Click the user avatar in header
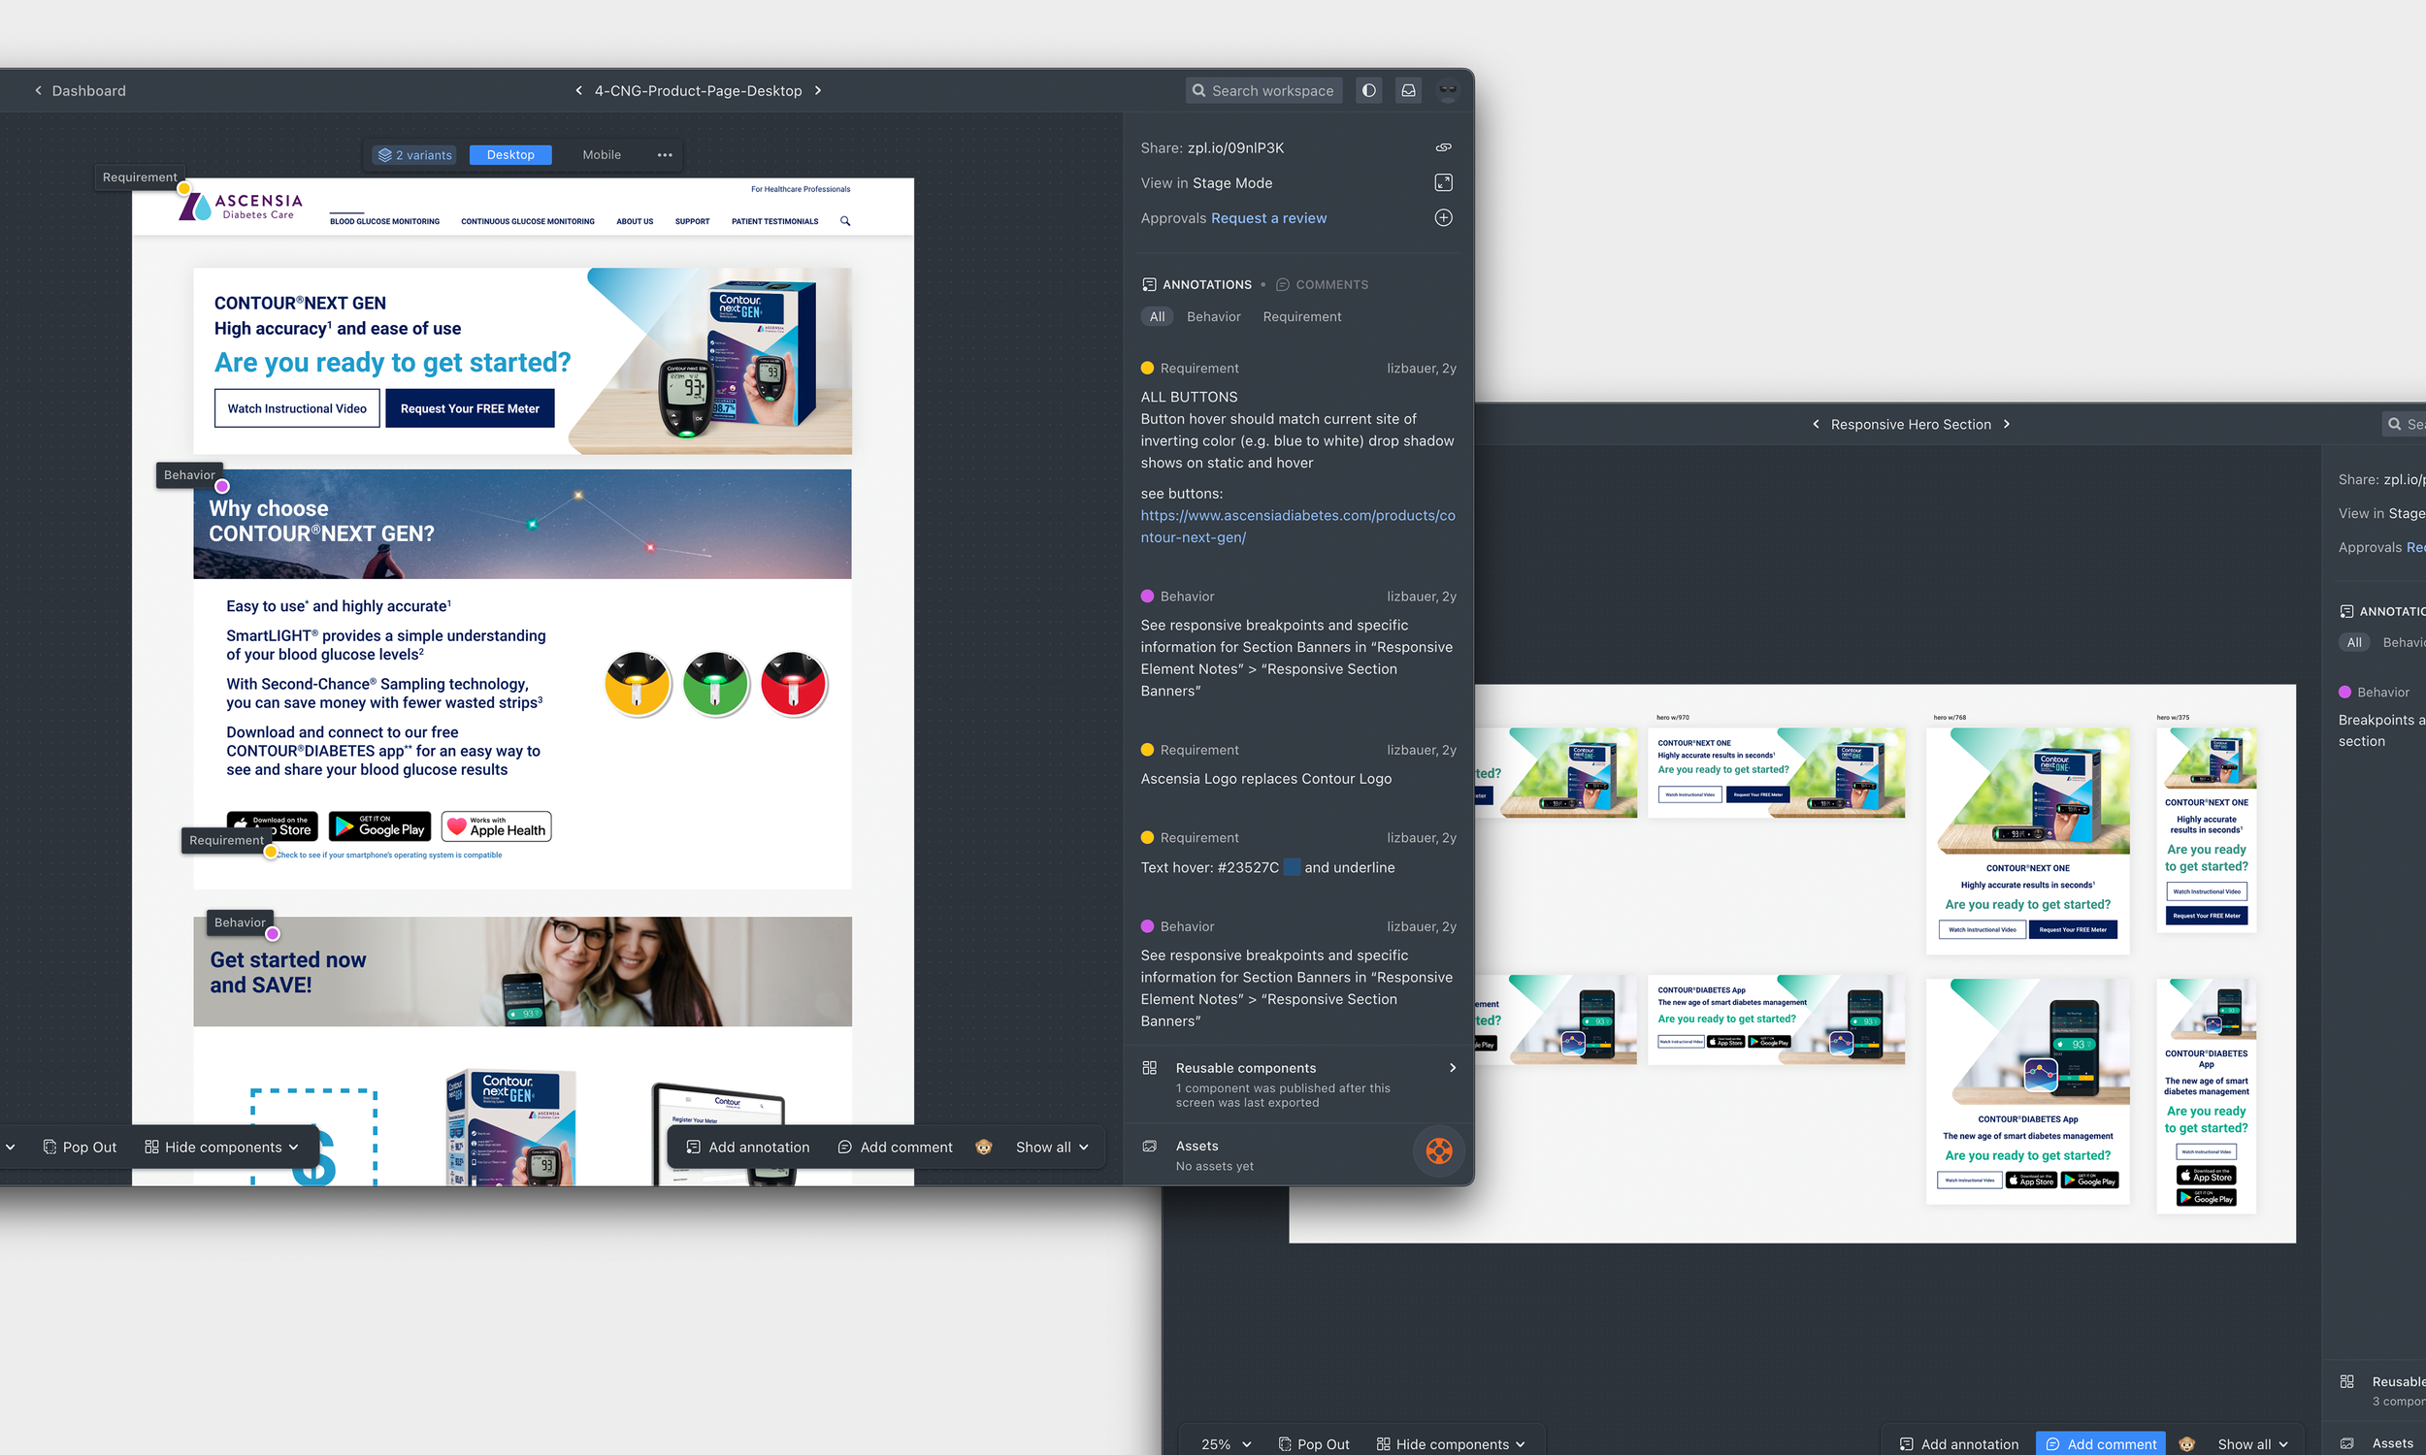 [x=1448, y=90]
